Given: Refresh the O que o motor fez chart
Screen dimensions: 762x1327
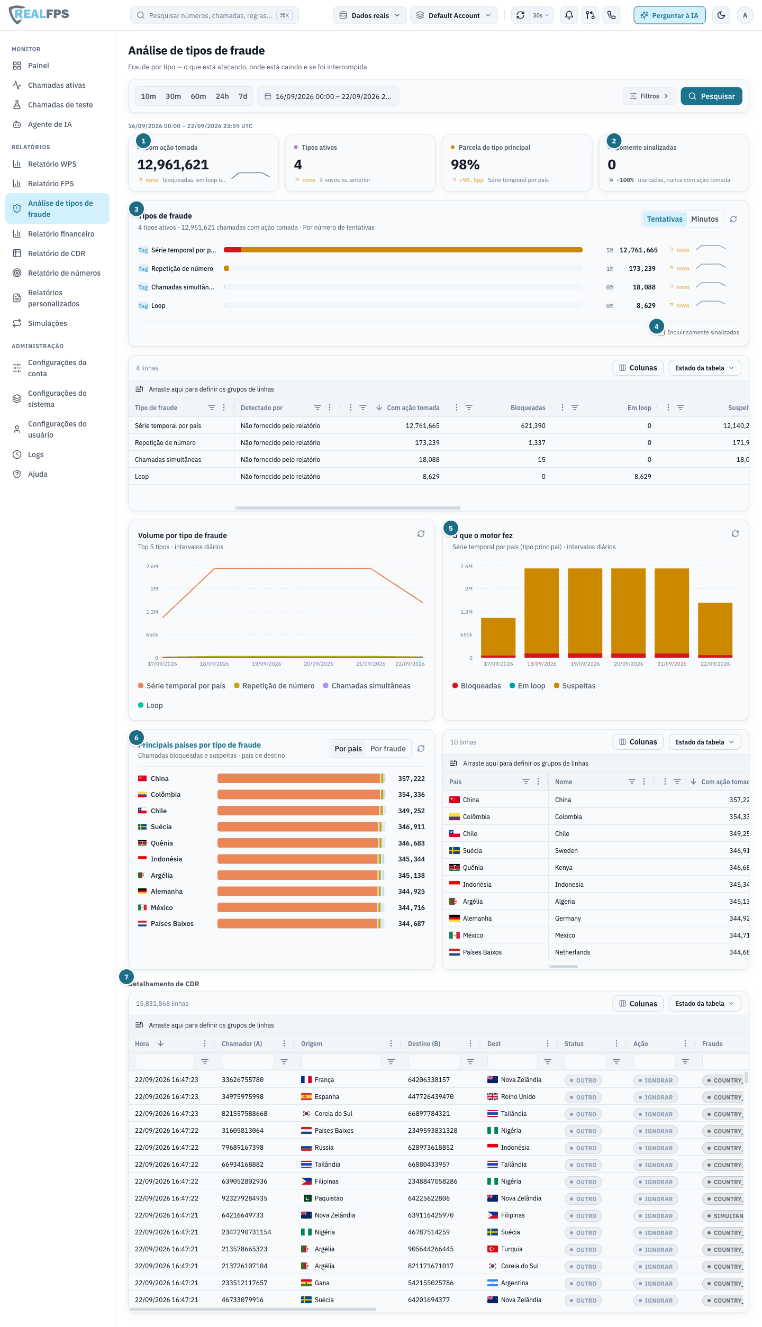Looking at the screenshot, I should pyautogui.click(x=735, y=534).
